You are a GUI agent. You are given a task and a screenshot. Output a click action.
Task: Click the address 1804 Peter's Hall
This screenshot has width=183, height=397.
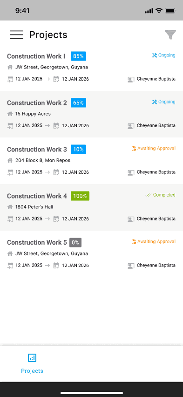[34, 207]
